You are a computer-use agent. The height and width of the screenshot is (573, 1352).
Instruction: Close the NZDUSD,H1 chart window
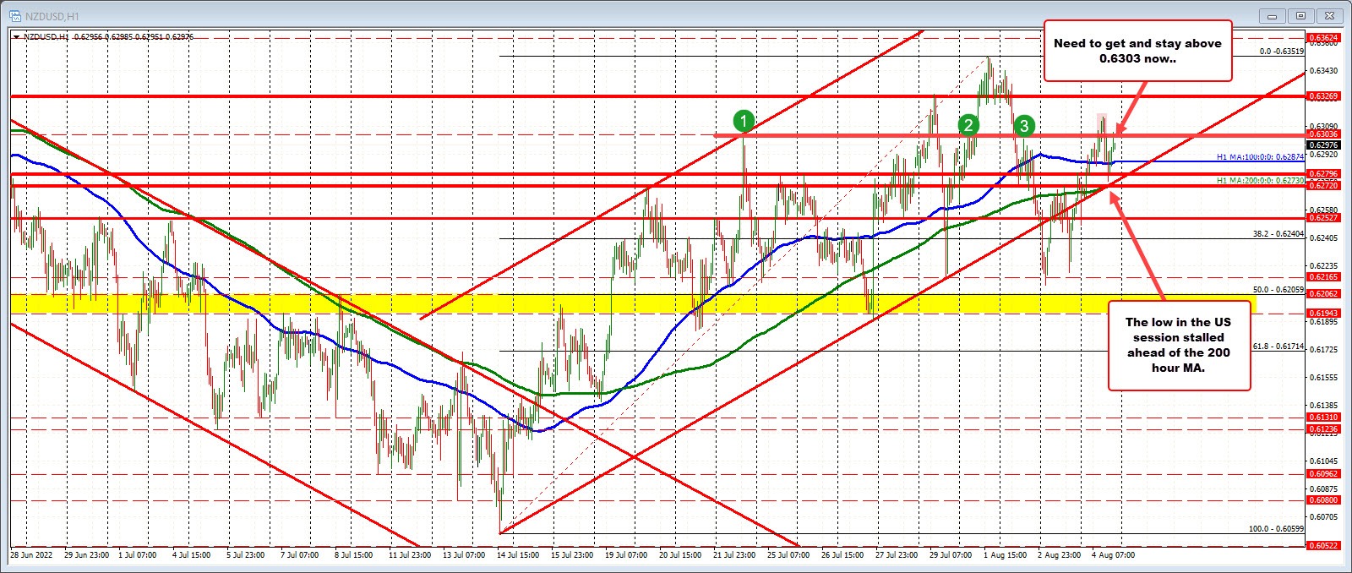pos(1329,15)
